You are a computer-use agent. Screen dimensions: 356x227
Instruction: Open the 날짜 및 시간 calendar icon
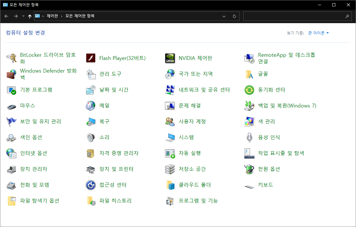(x=91, y=90)
